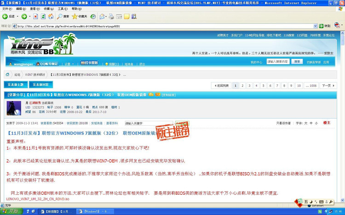Open the History toolbar icon
345x215 pixels.
coord(93,17)
